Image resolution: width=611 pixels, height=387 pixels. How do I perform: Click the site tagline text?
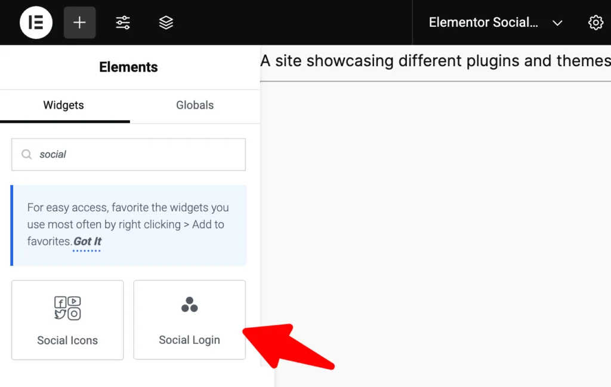point(435,61)
